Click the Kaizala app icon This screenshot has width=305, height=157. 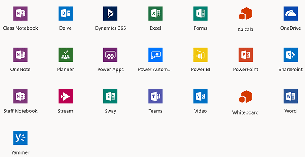246,14
